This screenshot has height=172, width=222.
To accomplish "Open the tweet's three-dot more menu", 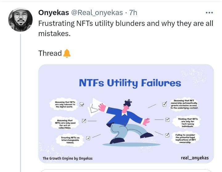I will (209, 13).
